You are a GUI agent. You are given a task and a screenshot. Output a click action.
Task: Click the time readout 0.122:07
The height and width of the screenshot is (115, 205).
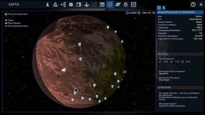(133, 13)
